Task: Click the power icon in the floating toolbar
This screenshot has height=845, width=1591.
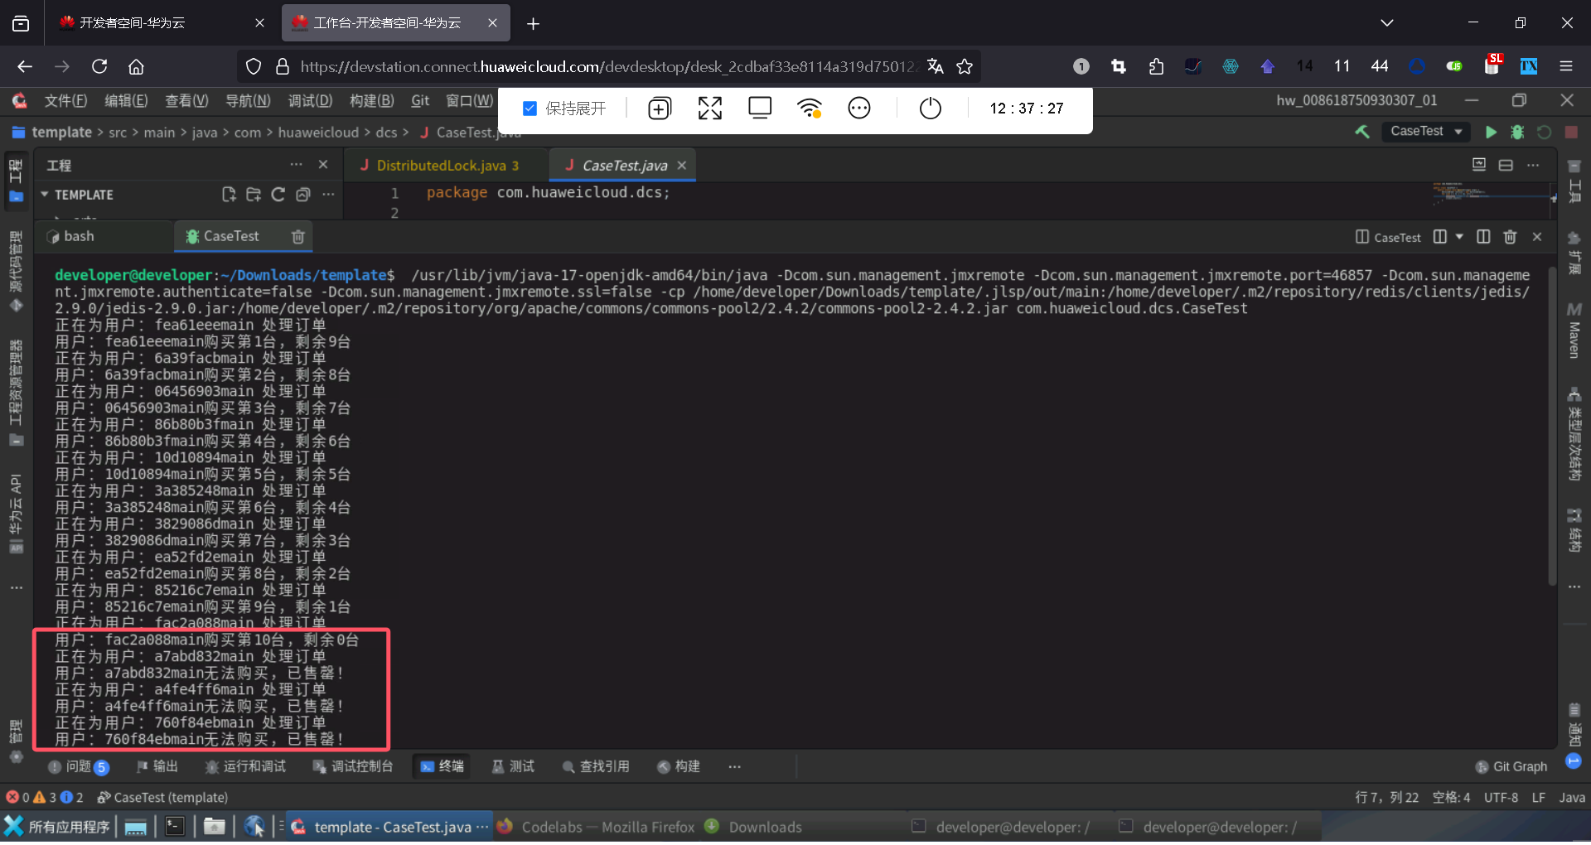Action: [x=930, y=109]
